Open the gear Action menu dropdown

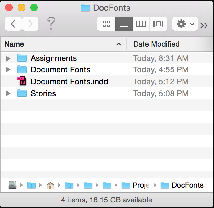185,24
